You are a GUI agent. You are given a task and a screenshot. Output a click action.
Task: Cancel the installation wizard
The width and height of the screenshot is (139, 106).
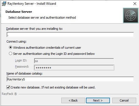(124, 100)
